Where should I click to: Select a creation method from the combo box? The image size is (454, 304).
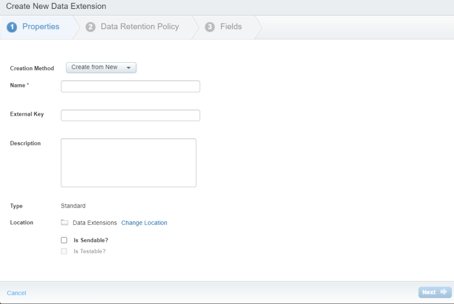coord(101,67)
